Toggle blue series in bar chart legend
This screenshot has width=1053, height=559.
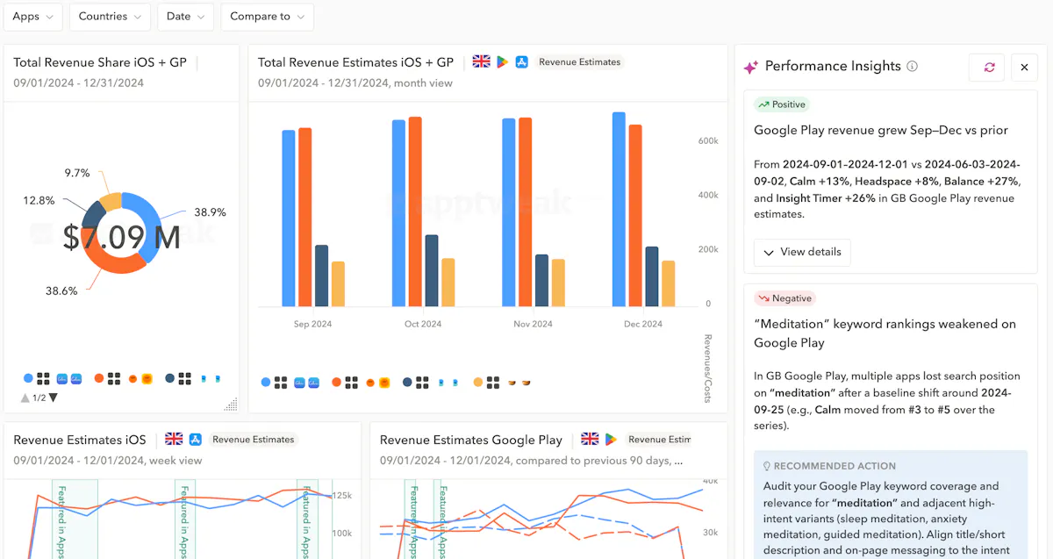pos(266,383)
